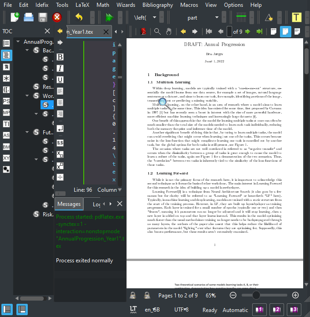This screenshot has width=310, height=317.
Task: Open the Bibliography menu
Action: coord(158,5)
